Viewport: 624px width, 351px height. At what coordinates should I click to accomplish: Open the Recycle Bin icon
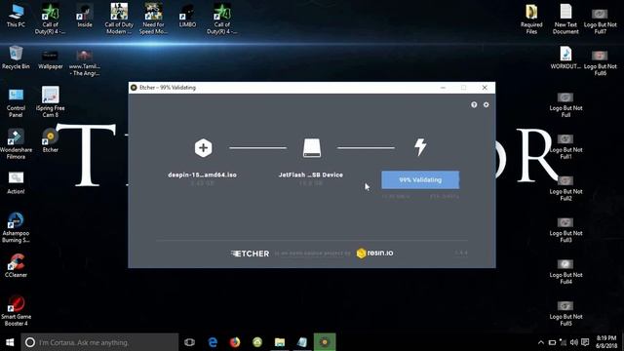(x=16, y=58)
